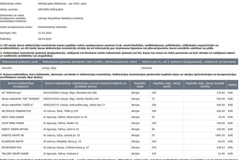Click the 318.00 value for COOP PANK
This screenshot has width=240, height=160.
(221, 123)
